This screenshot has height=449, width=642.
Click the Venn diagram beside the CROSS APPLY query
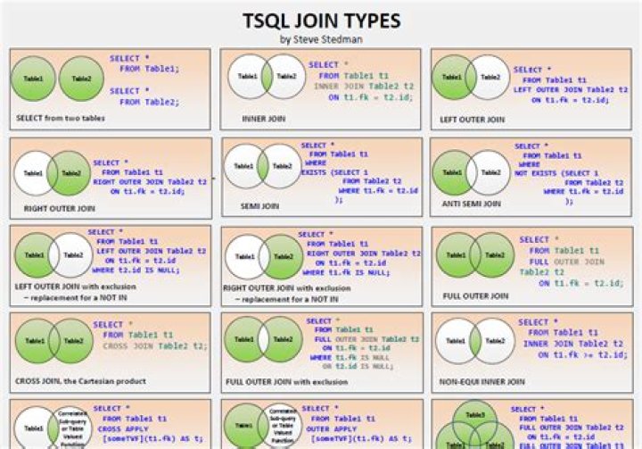coord(52,428)
